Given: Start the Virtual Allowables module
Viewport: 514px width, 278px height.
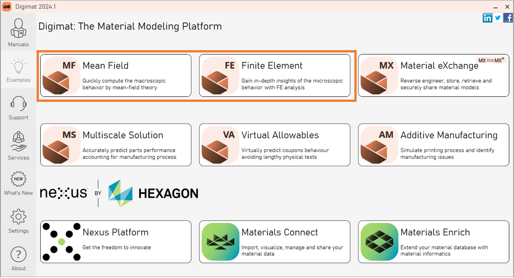Looking at the screenshot, I should click(x=274, y=145).
